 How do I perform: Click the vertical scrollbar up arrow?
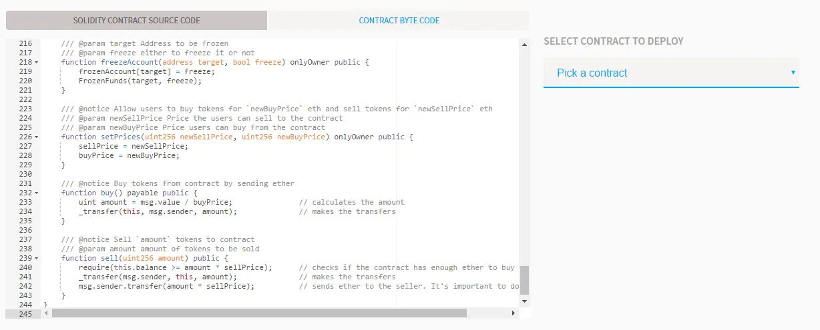pos(524,44)
